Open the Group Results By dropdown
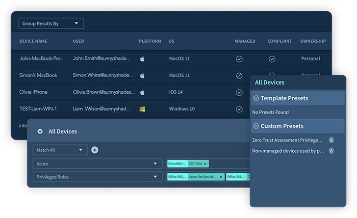Image resolution: width=357 pixels, height=218 pixels. 51,23
